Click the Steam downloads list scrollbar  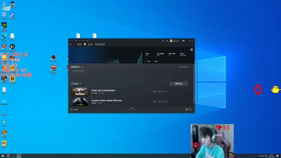(194, 84)
